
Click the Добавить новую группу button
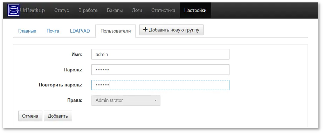pyautogui.click(x=171, y=30)
